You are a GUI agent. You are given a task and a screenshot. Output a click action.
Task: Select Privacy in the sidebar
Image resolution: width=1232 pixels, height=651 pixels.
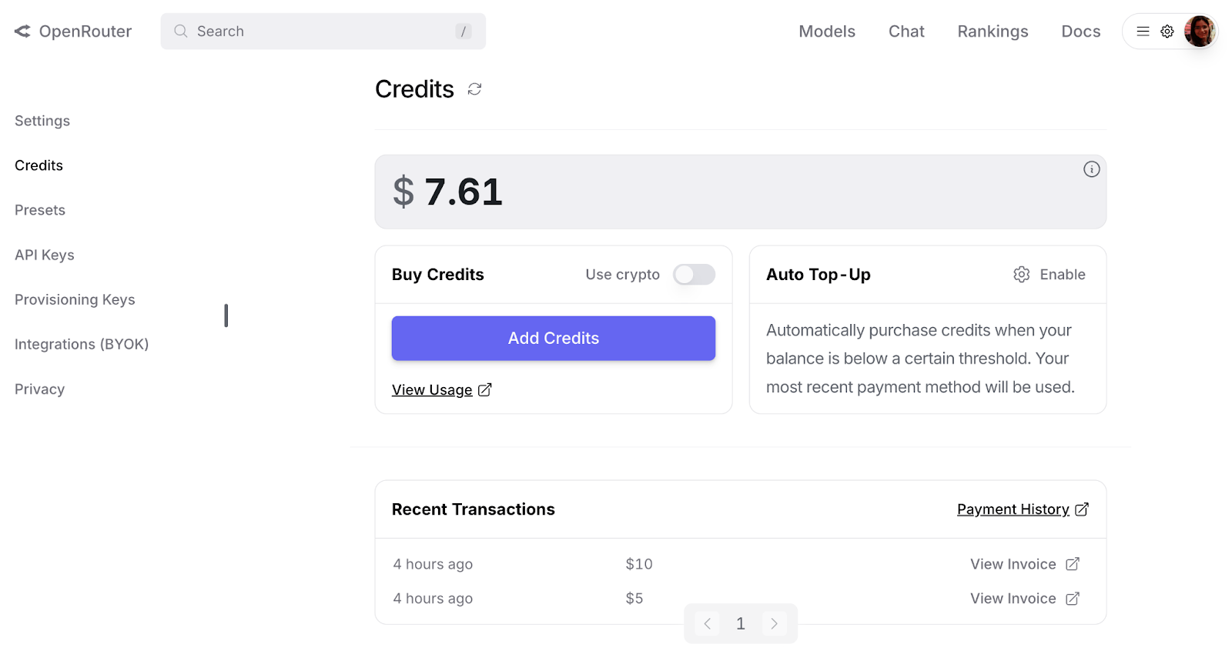39,389
